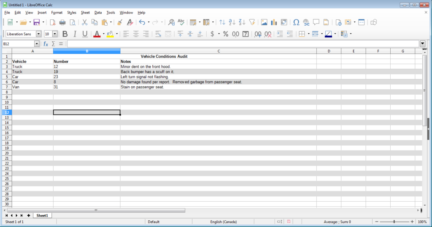The width and height of the screenshot is (432, 227).
Task: Click the Spelling check icon
Action: 181,22
